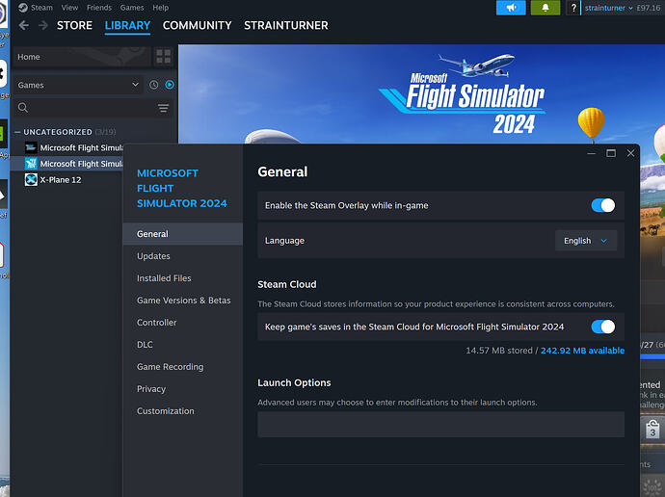Image resolution: width=665 pixels, height=497 pixels.
Task: Select Privacy in properties sidebar
Action: click(183, 389)
